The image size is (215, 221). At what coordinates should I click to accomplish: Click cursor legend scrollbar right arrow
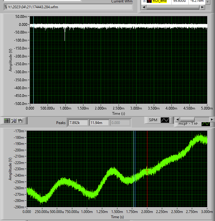pos(202,7)
